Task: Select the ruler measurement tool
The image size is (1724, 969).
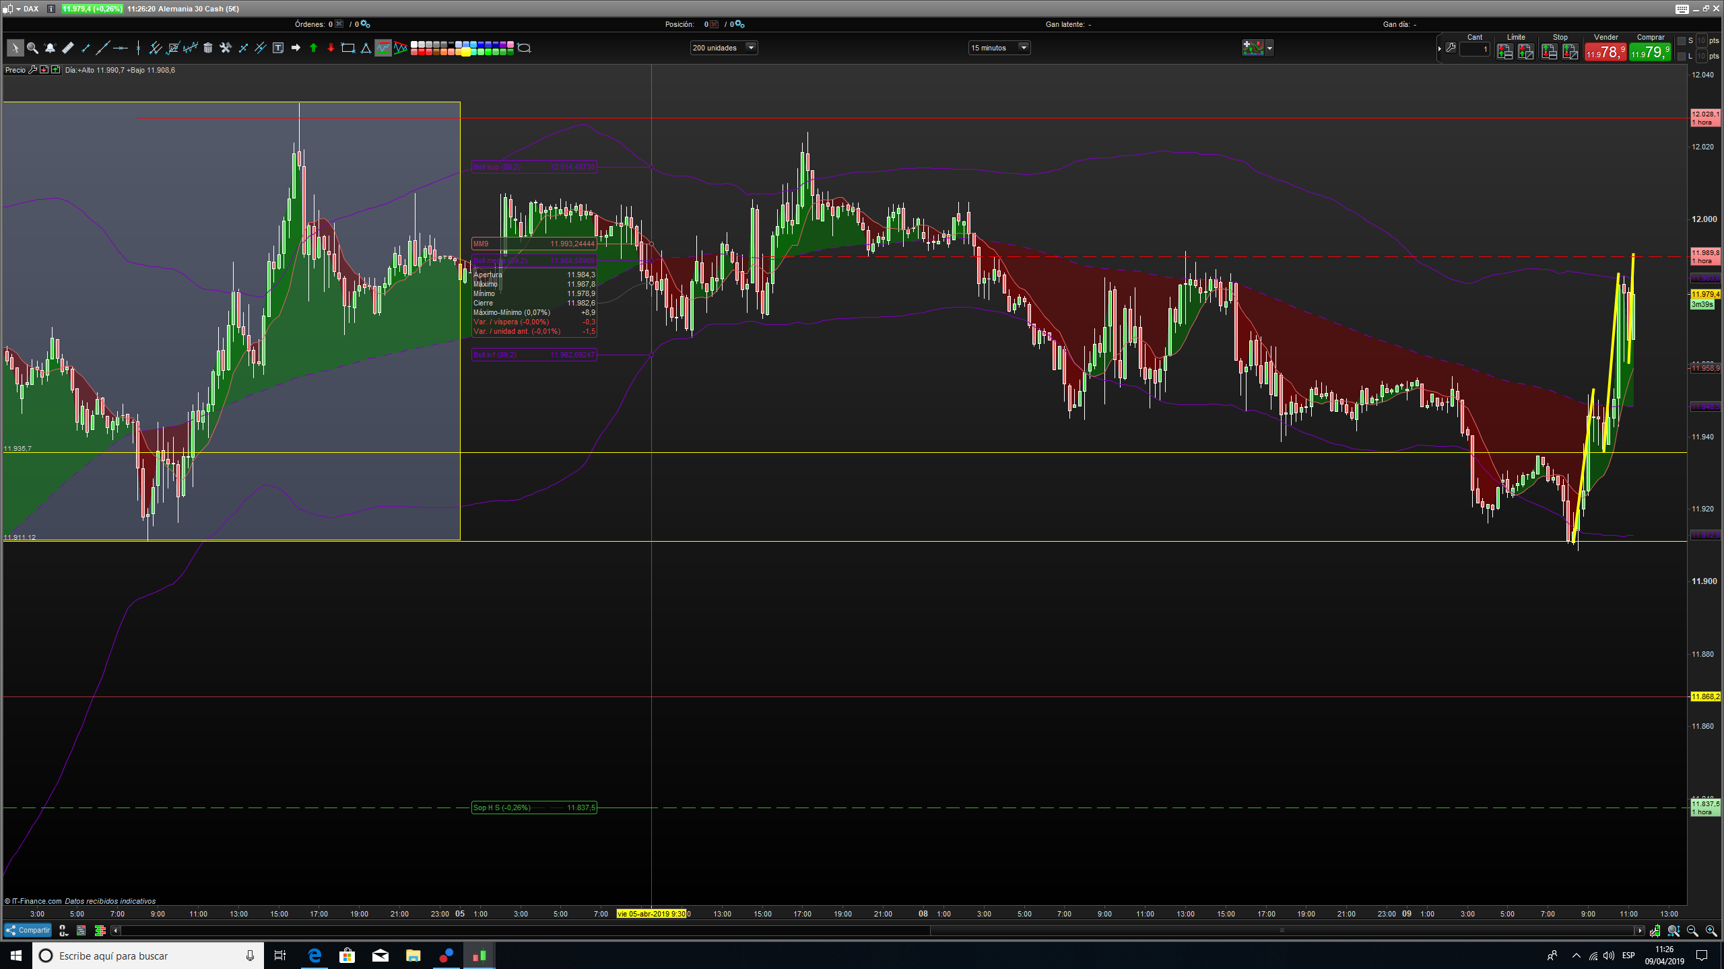Action: tap(67, 48)
